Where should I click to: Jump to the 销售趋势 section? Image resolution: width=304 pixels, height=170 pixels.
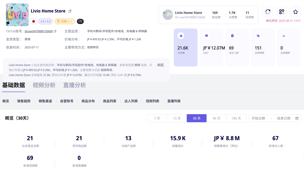click(x=24, y=101)
